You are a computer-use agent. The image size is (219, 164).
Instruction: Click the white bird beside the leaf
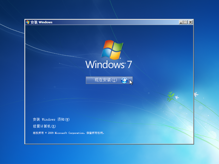coord(177,97)
